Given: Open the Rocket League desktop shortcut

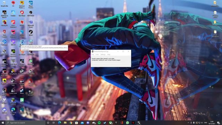Looking at the screenshot, I should coord(22,43).
